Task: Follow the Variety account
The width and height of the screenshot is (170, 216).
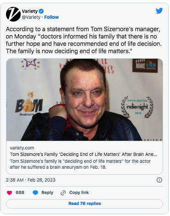Action: tap(51, 17)
